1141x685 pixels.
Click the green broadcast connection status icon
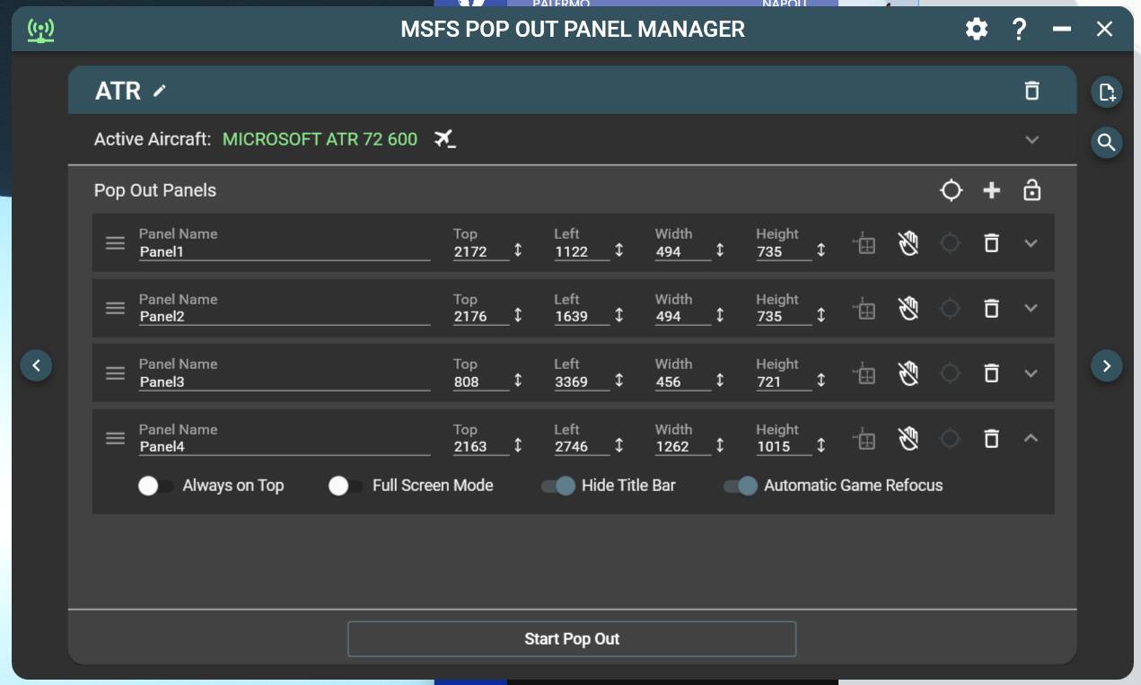(x=40, y=31)
